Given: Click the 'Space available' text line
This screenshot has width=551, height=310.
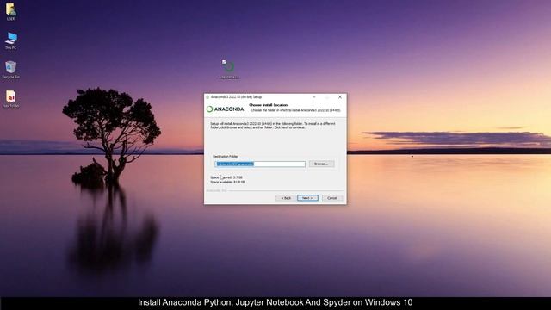Looking at the screenshot, I should (x=227, y=182).
